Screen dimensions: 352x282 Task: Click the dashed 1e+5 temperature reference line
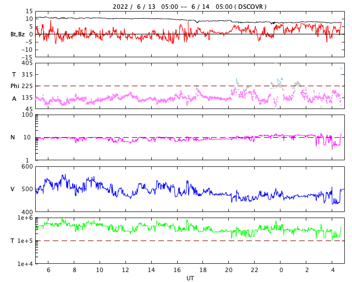(x=190, y=241)
